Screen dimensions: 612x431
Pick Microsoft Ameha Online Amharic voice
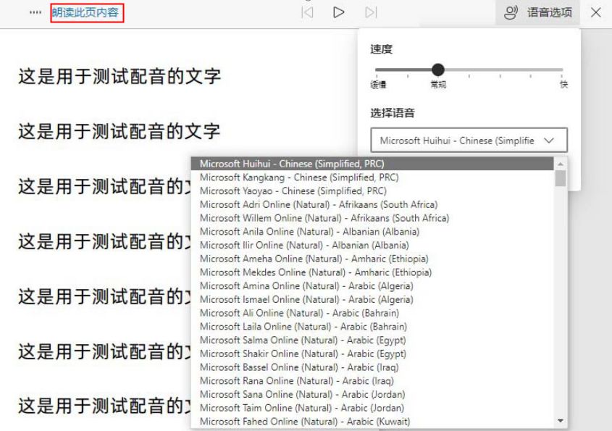point(372,259)
